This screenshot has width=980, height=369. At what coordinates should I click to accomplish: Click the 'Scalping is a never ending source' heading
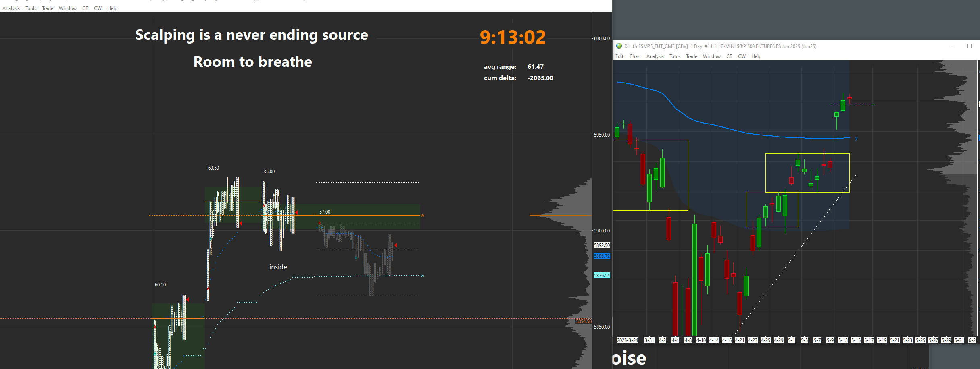[252, 35]
